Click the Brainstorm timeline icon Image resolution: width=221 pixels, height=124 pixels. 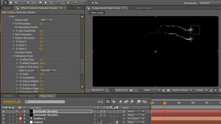pos(139,102)
